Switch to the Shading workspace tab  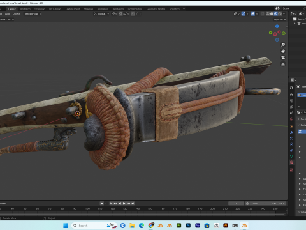click(x=89, y=9)
